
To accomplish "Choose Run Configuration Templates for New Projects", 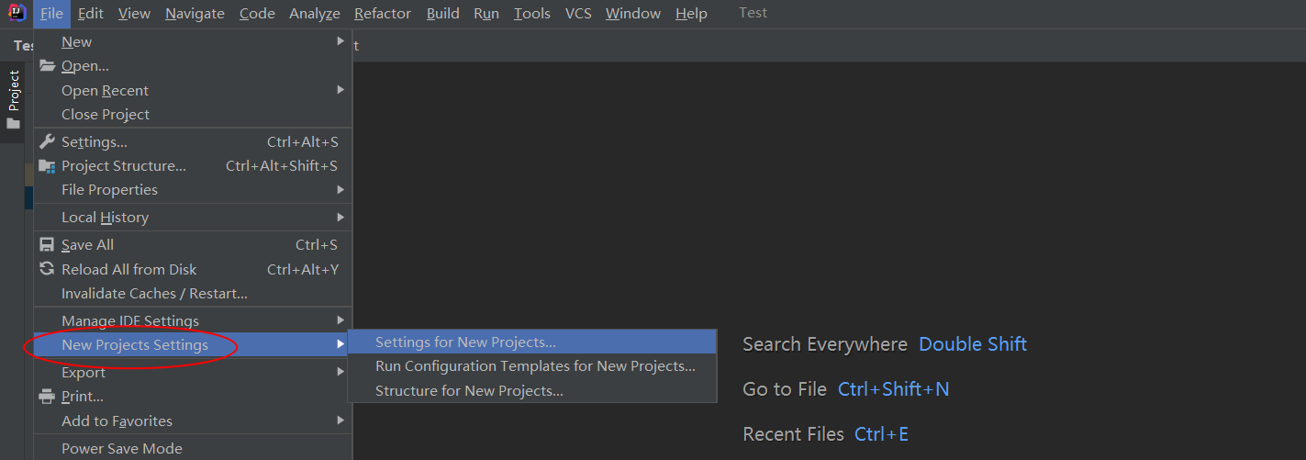I will click(535, 366).
